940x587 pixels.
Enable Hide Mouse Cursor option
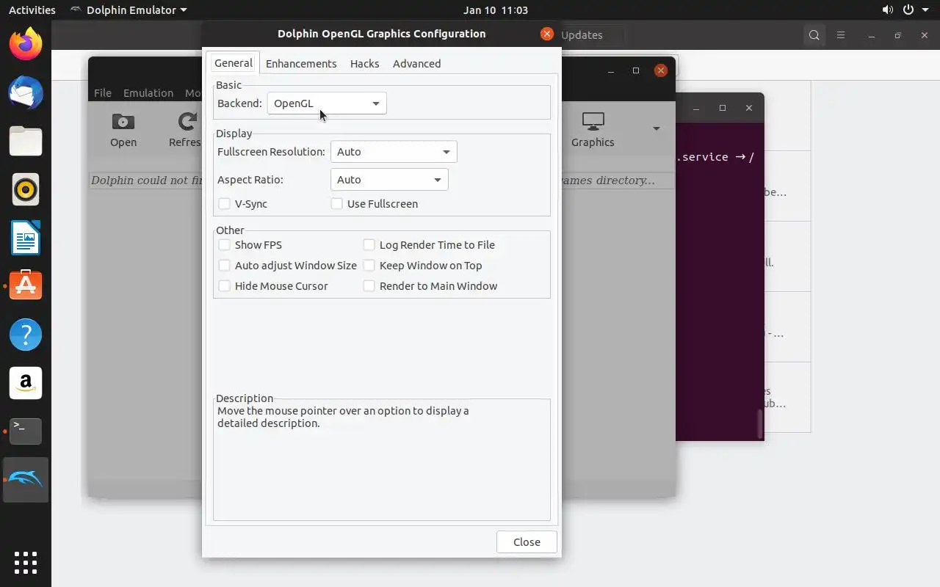click(225, 286)
